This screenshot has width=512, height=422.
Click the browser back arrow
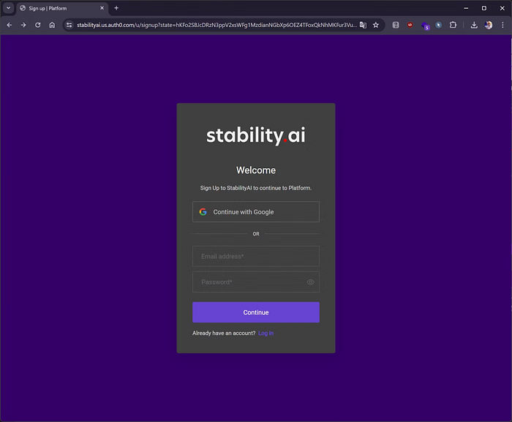click(9, 25)
